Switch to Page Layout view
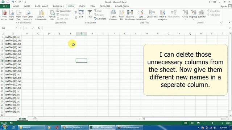This screenshot has width=232, height=130. click(192, 123)
